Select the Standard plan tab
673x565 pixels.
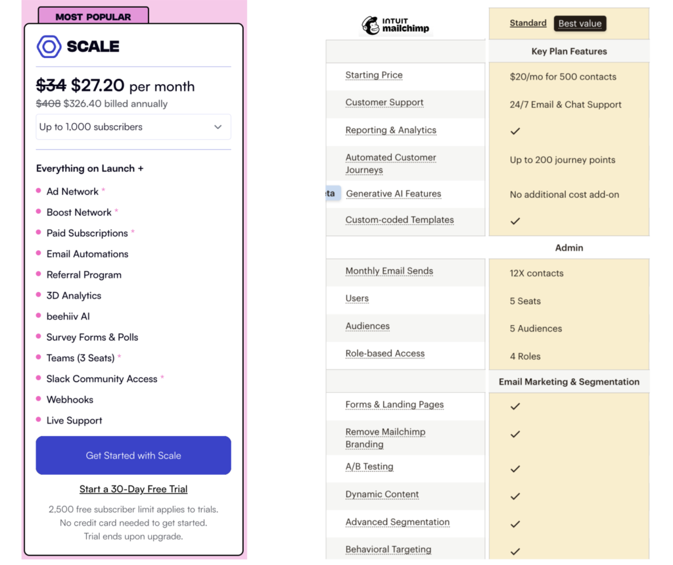pos(528,22)
